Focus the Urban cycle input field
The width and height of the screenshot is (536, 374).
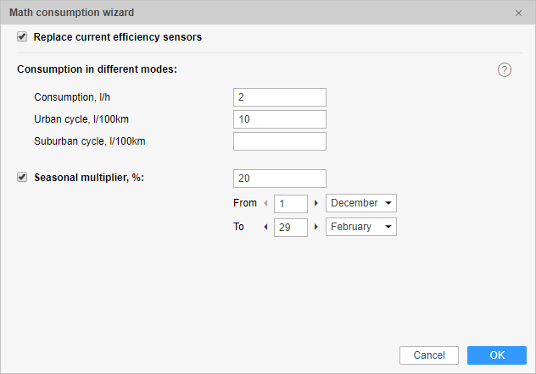[x=280, y=119]
